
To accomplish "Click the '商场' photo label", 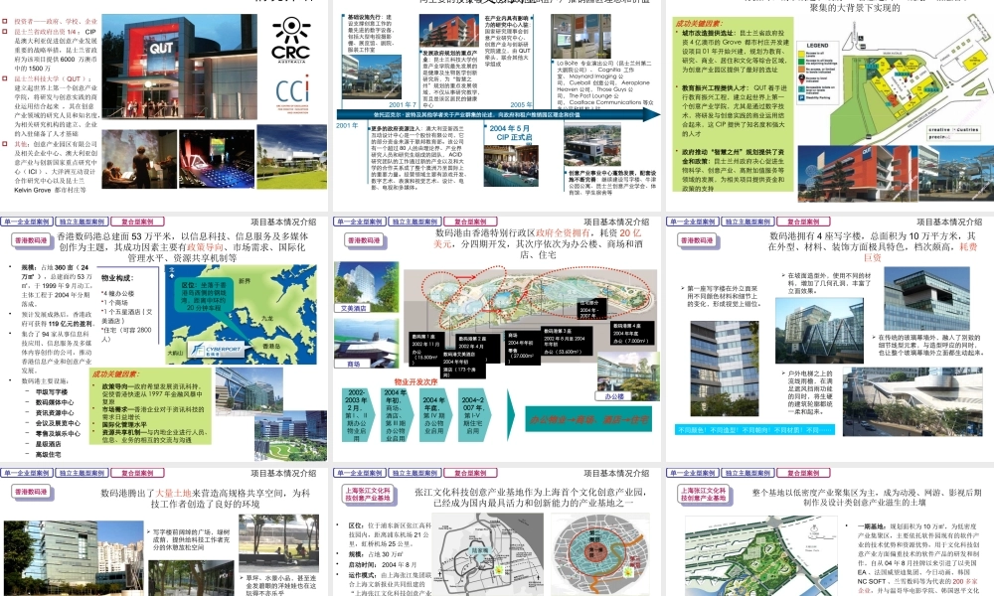I will [x=353, y=364].
